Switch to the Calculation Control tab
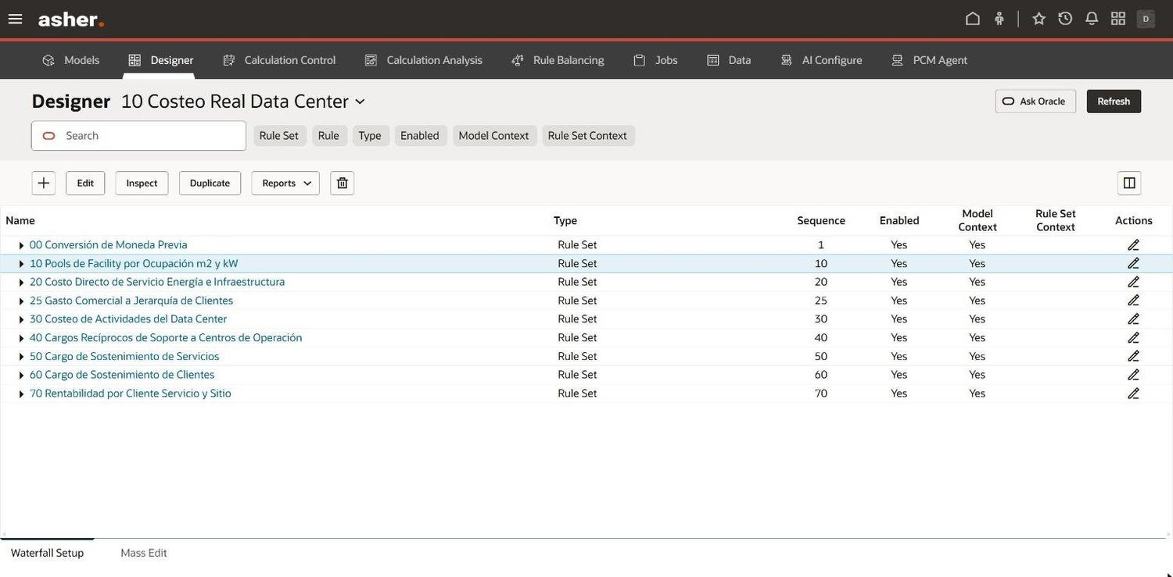 click(279, 60)
